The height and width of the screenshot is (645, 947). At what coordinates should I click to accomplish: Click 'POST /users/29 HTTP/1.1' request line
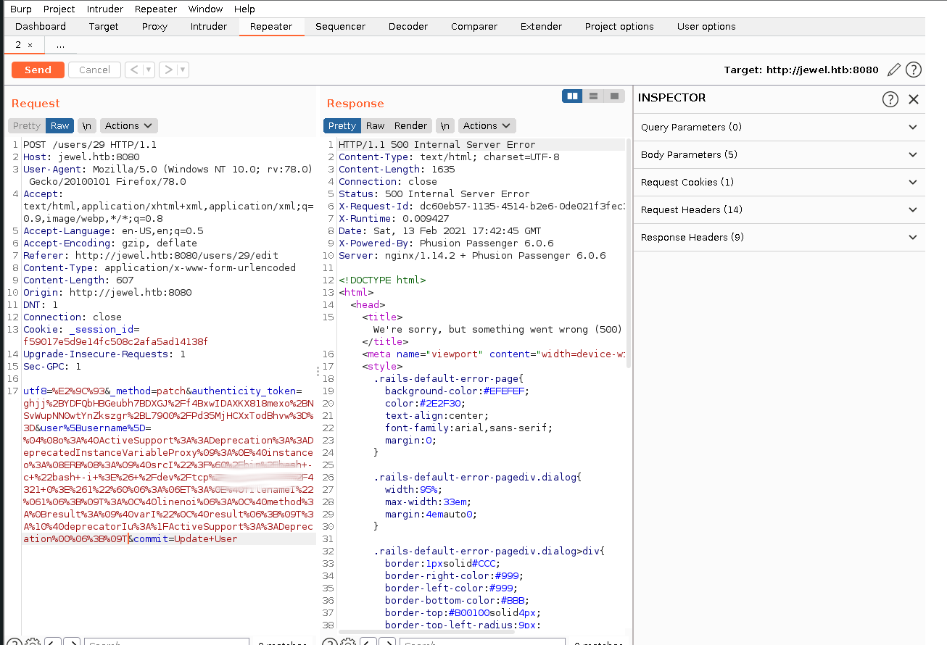[90, 144]
